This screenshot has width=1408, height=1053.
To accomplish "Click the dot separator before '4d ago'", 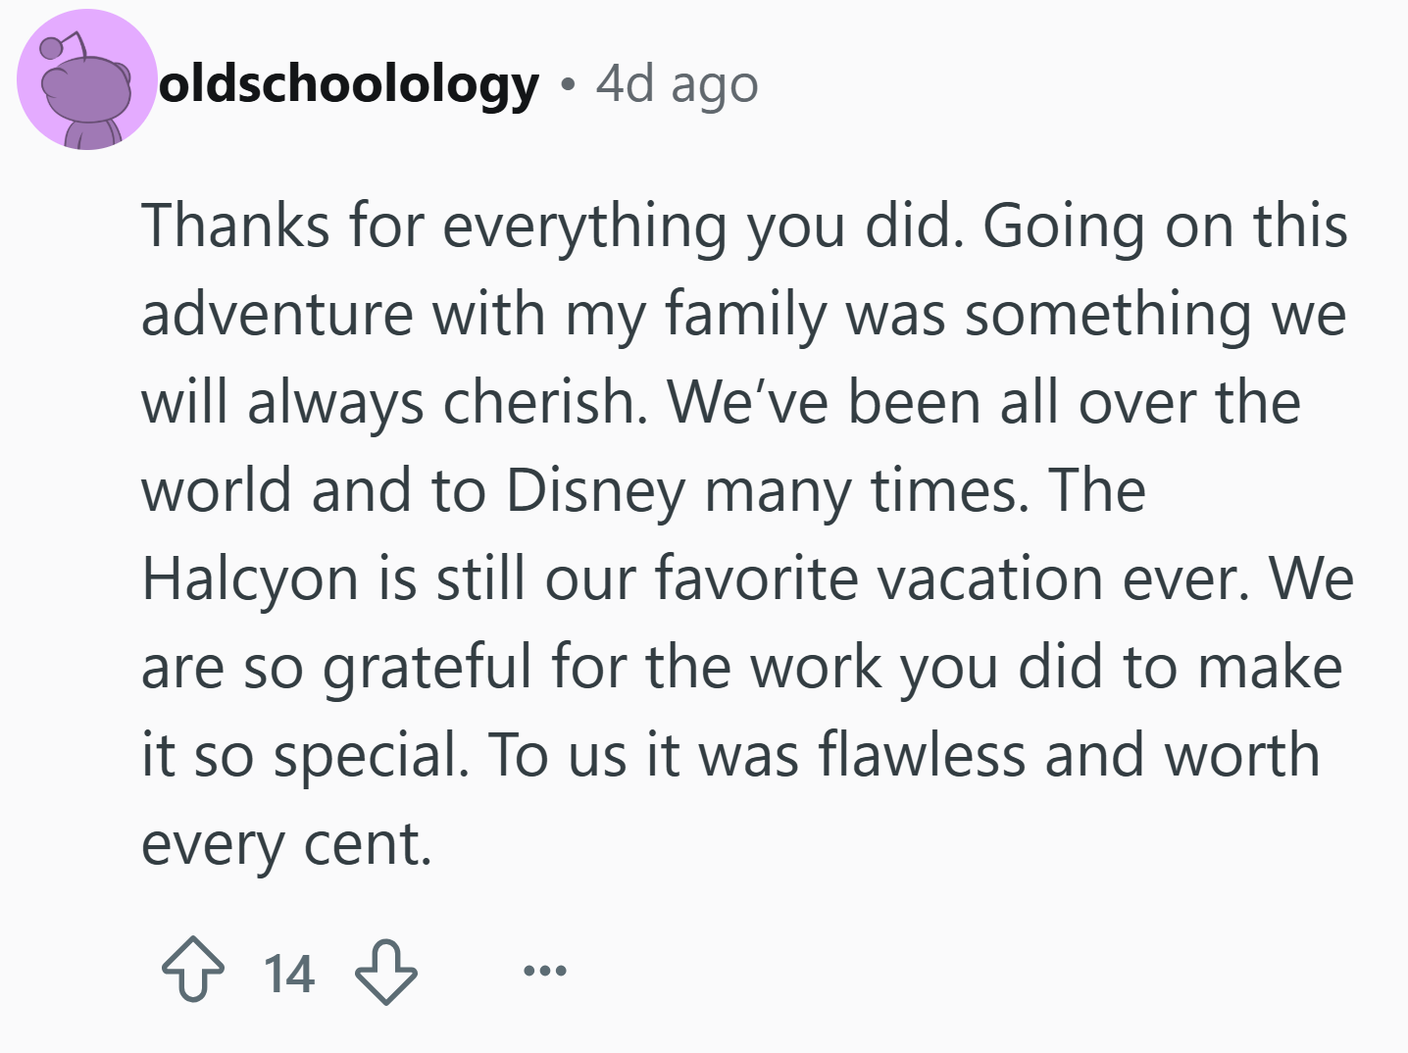I will pyautogui.click(x=567, y=86).
